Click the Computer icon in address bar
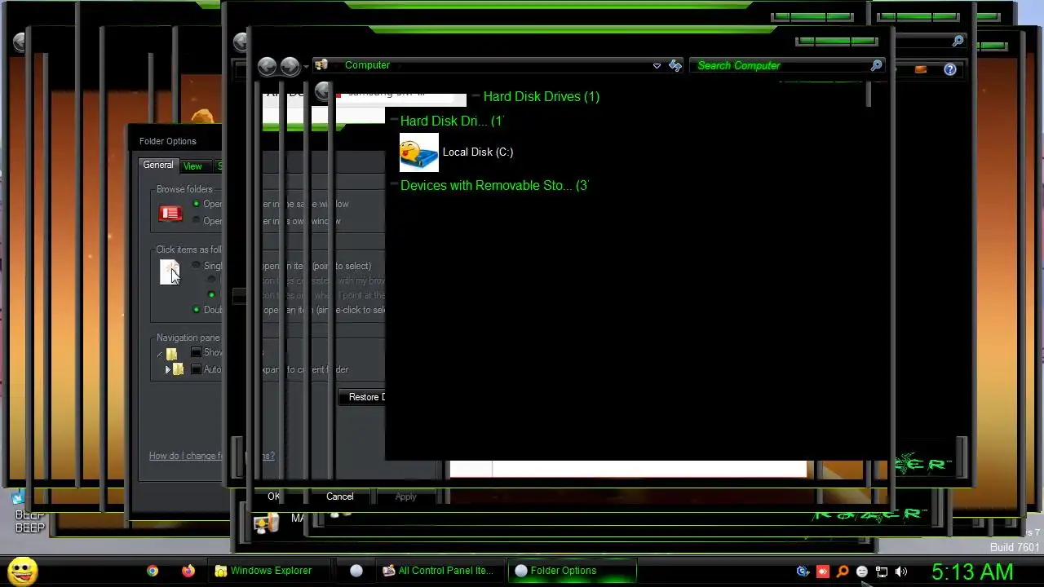Screen dimensions: 1044x587 321,65
